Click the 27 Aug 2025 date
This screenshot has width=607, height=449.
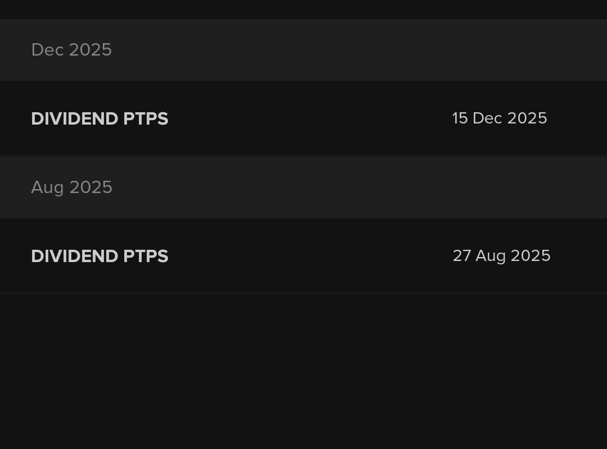click(x=501, y=256)
